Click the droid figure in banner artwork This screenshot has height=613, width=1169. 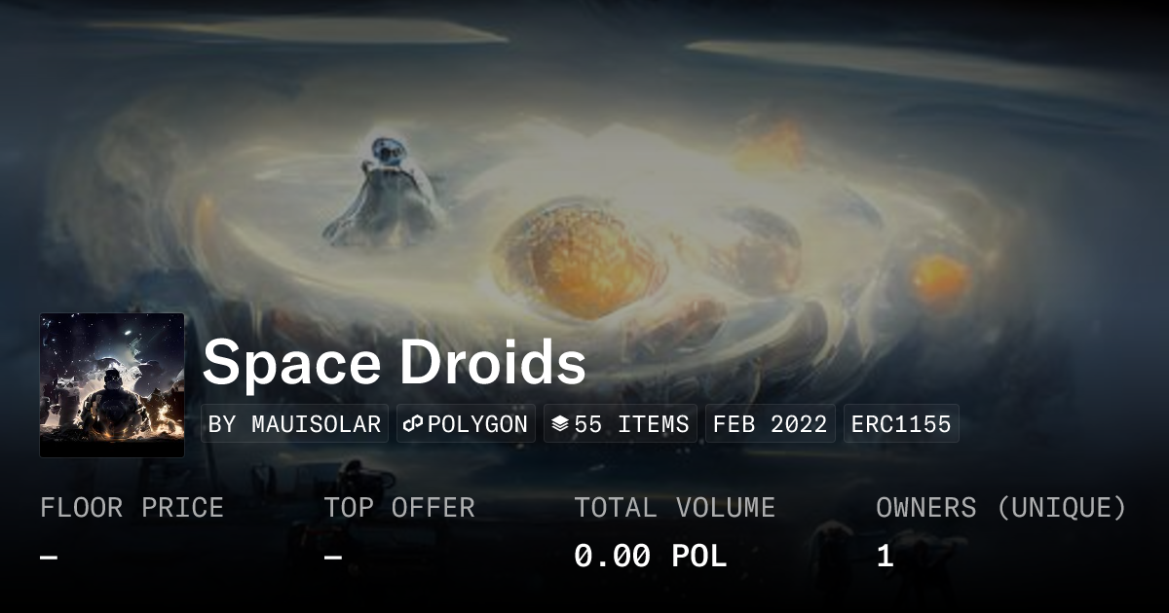(x=387, y=190)
